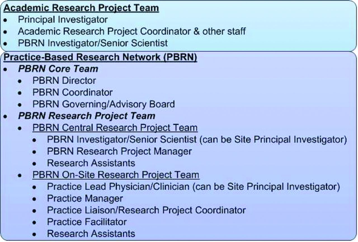This screenshot has height=242, width=358.
Task: Click the Academic Research Project Team heading
Action: [81, 8]
